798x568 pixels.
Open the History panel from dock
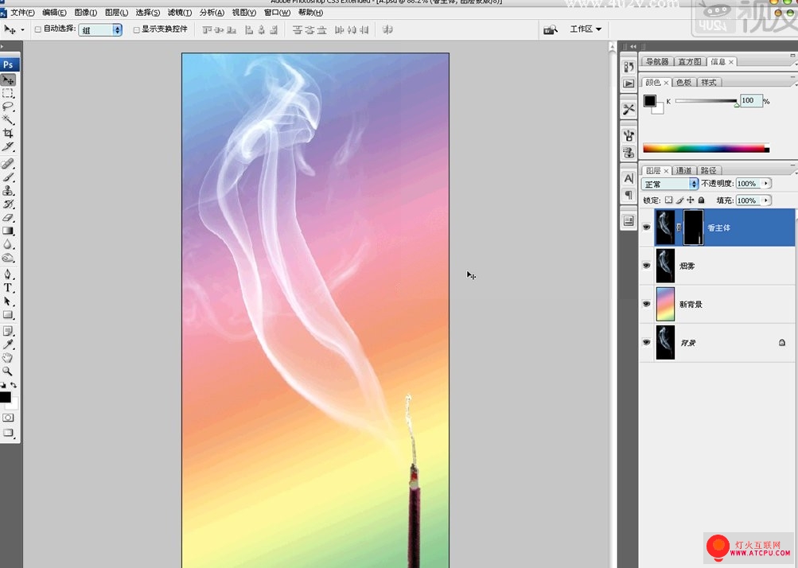[x=629, y=67]
